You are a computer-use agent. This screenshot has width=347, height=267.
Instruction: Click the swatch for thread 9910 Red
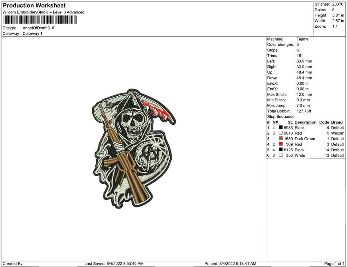click(x=281, y=133)
